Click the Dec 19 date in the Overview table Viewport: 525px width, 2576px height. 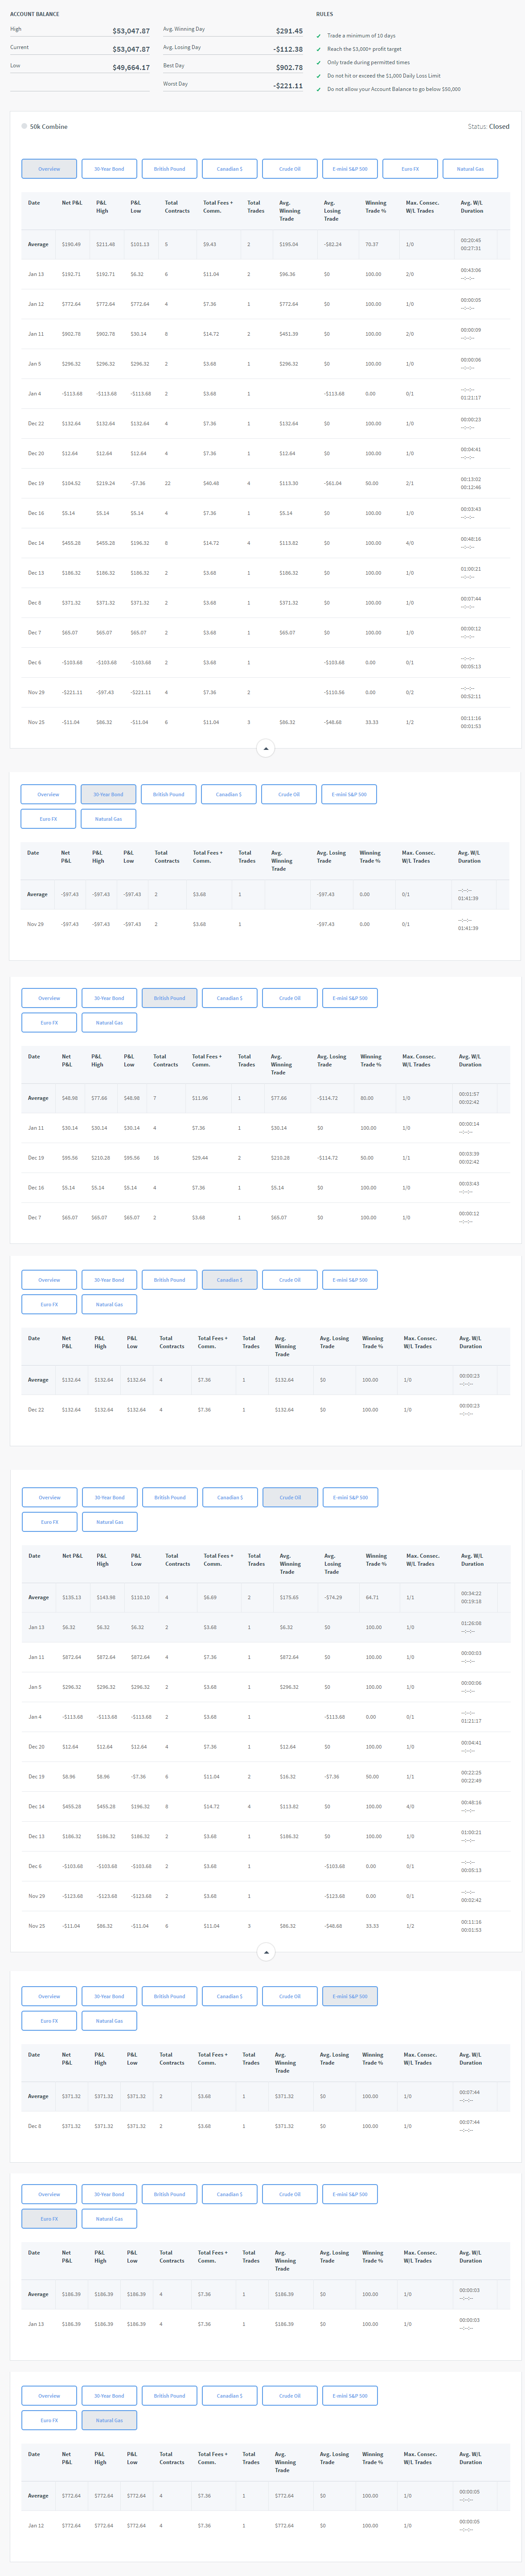click(36, 483)
